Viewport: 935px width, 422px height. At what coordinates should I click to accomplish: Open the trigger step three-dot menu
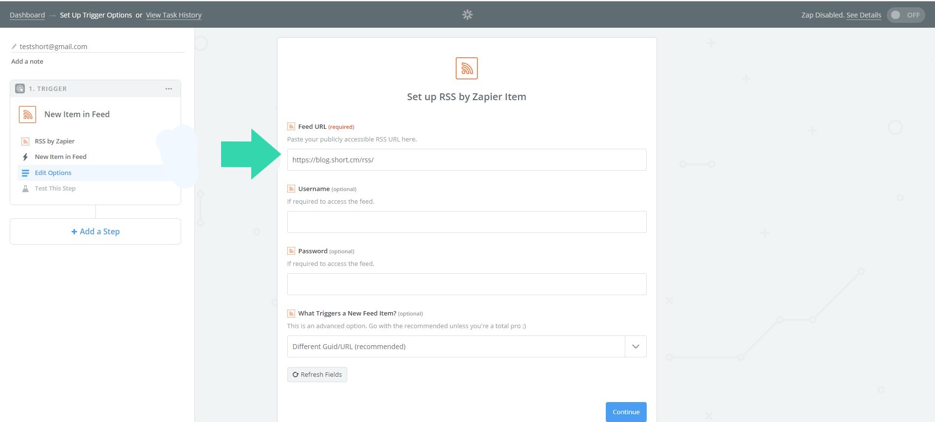pyautogui.click(x=168, y=88)
